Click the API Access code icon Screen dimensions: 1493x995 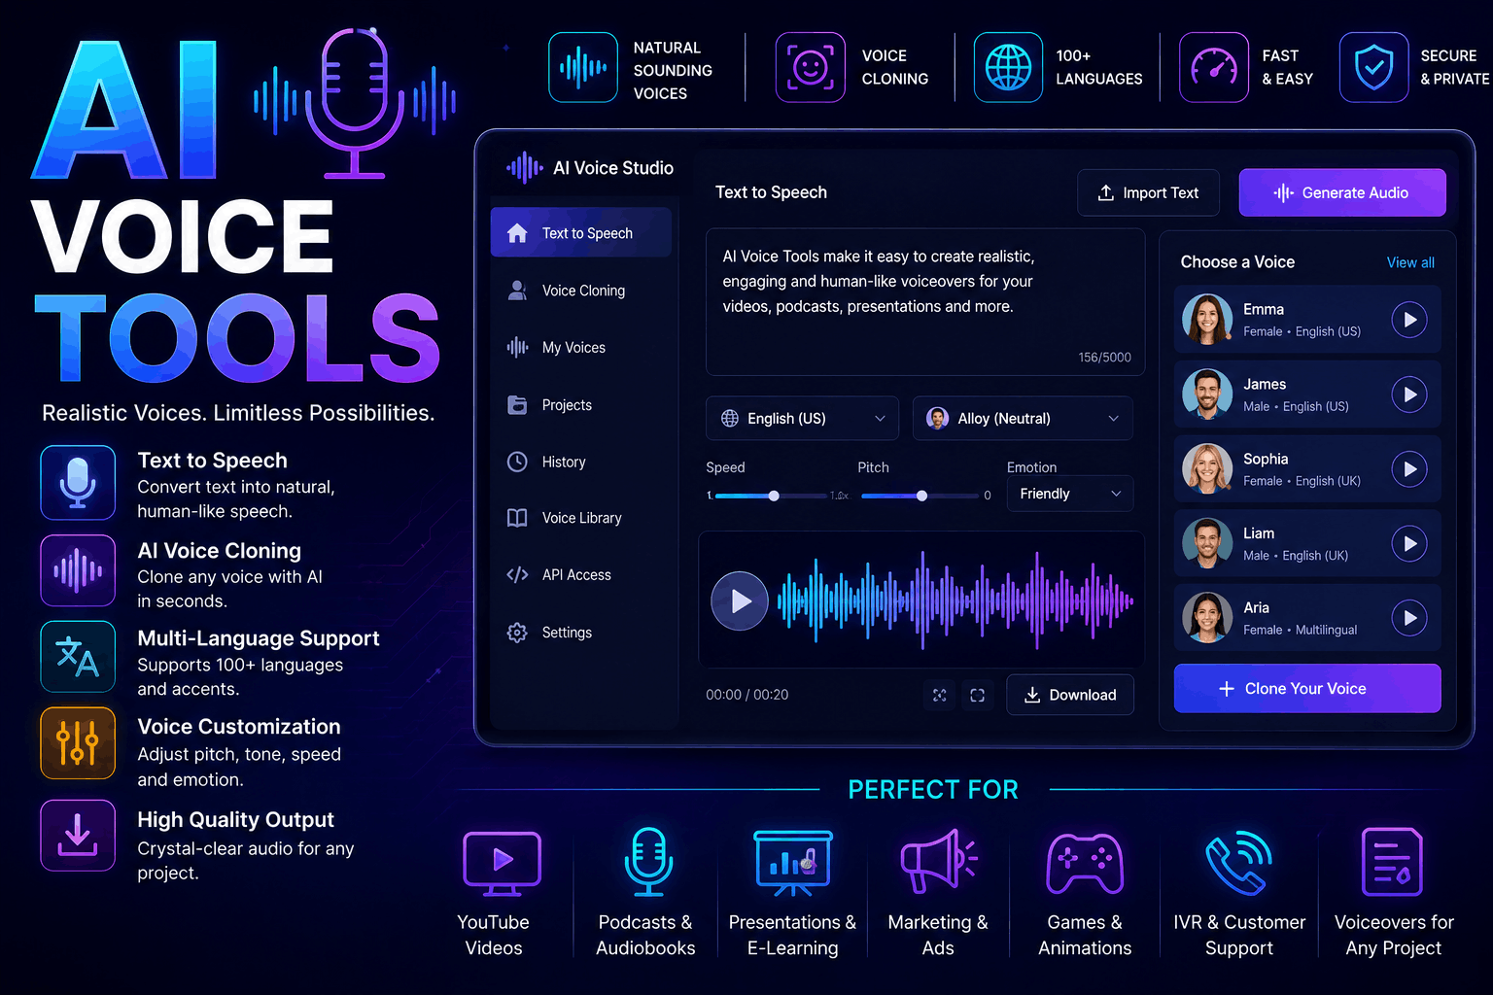(517, 575)
